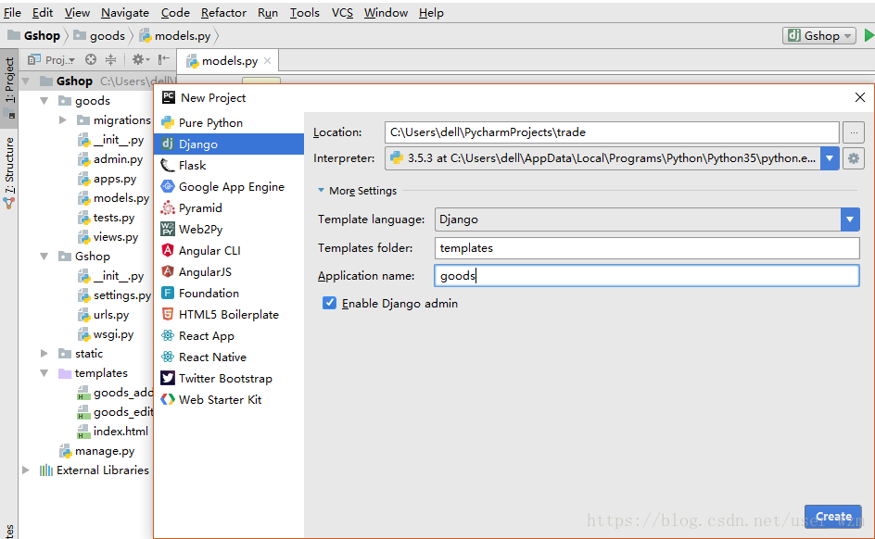Image resolution: width=875 pixels, height=539 pixels.
Task: Open urls.py in project tree
Action: (x=103, y=314)
